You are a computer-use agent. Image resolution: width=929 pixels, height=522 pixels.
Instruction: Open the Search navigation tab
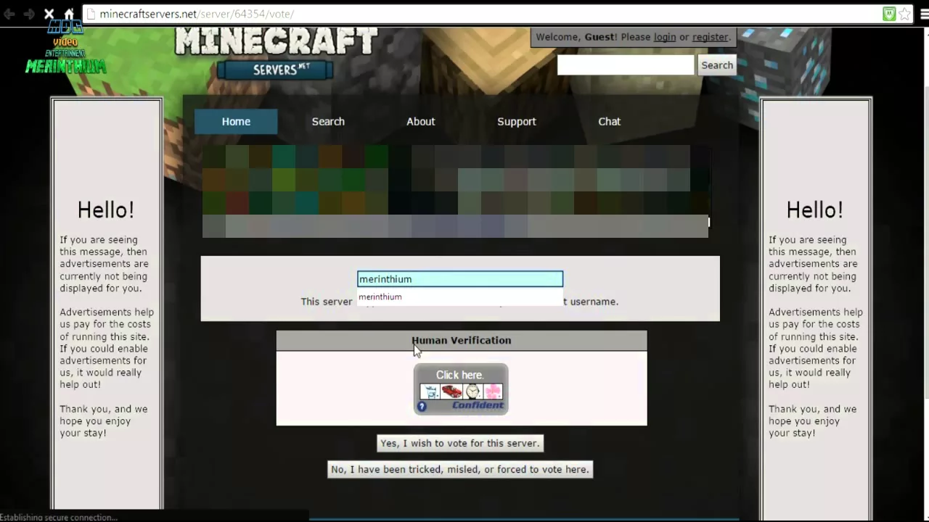tap(328, 121)
